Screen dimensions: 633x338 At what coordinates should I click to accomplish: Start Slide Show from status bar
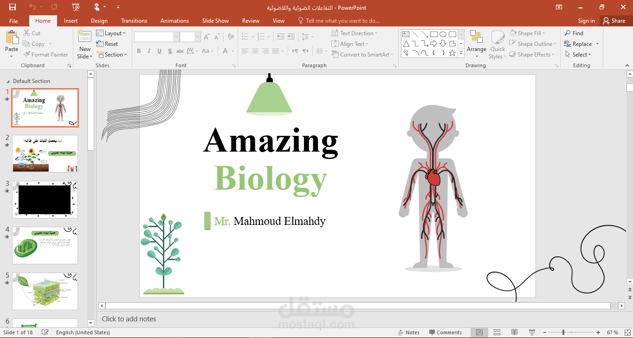pos(532,332)
